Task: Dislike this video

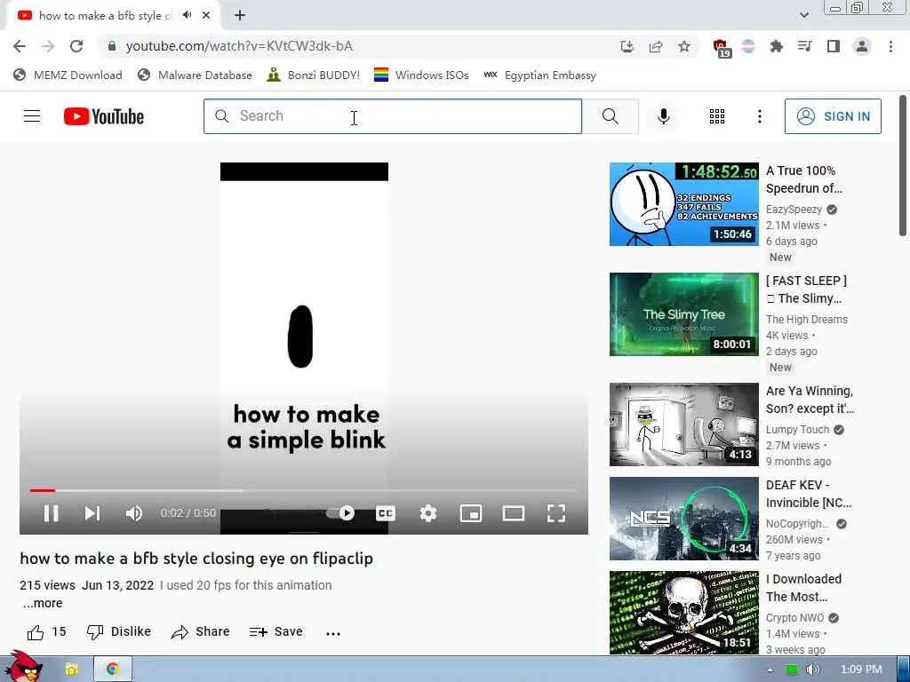Action: (119, 631)
